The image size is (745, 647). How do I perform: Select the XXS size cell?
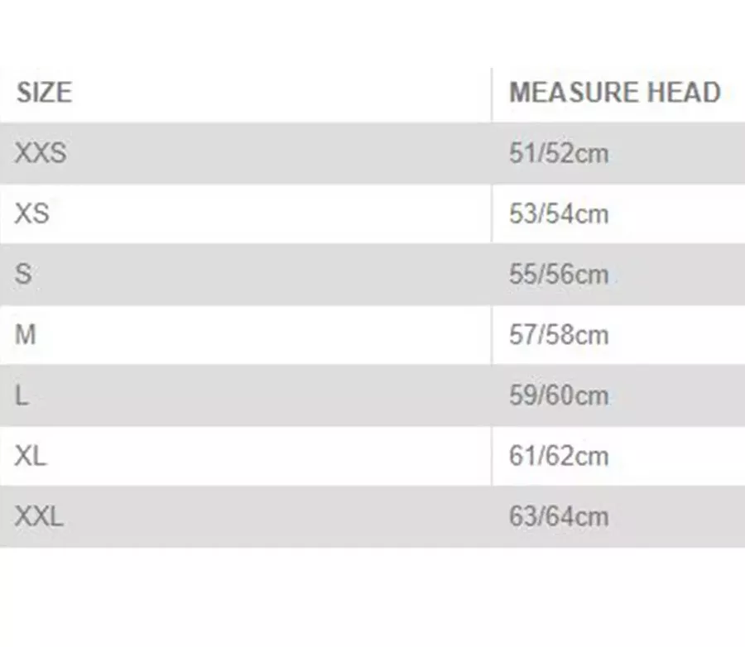40,153
